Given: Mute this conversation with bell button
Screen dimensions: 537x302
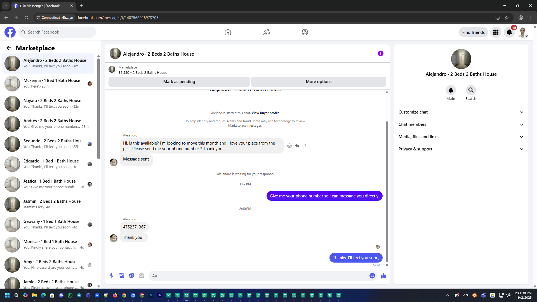Looking at the screenshot, I should 451,90.
